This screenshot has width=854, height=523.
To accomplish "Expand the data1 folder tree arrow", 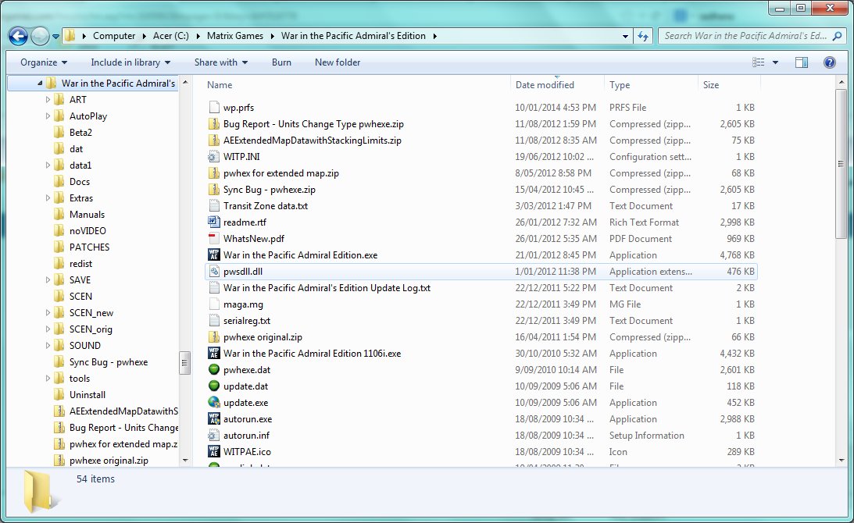I will [48, 165].
